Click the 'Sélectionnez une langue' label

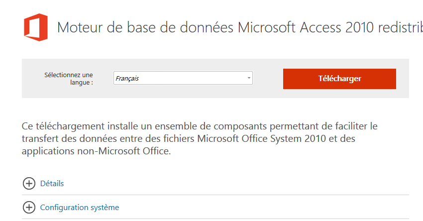click(69, 79)
